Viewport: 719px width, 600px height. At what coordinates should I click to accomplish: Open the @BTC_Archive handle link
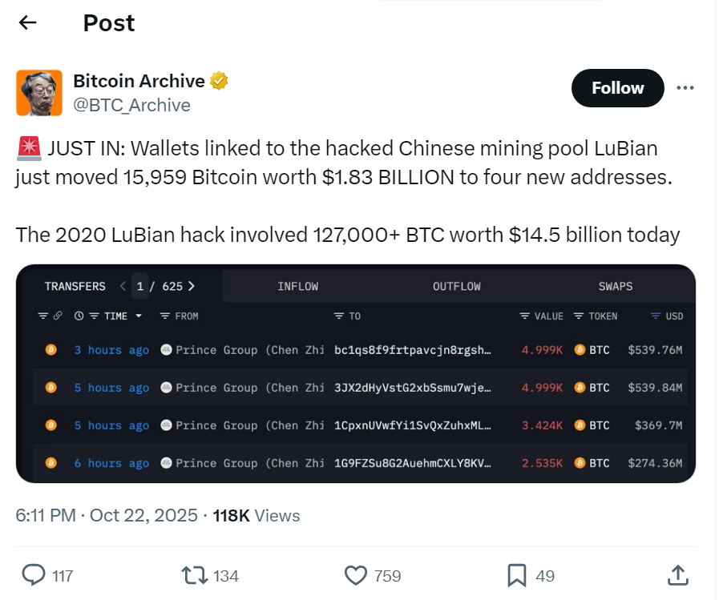[x=131, y=106]
